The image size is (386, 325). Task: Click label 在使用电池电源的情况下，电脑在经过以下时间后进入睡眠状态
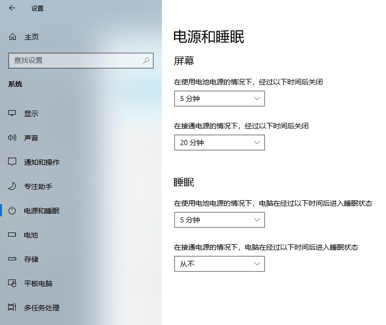click(x=273, y=203)
